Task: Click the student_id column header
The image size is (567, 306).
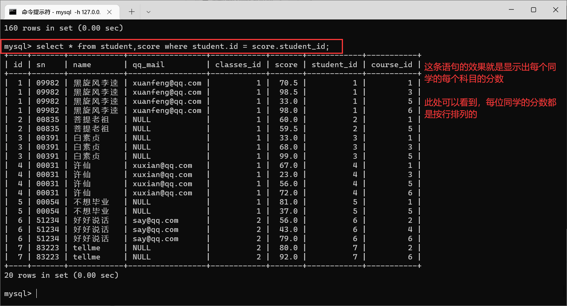Action: tap(334, 65)
